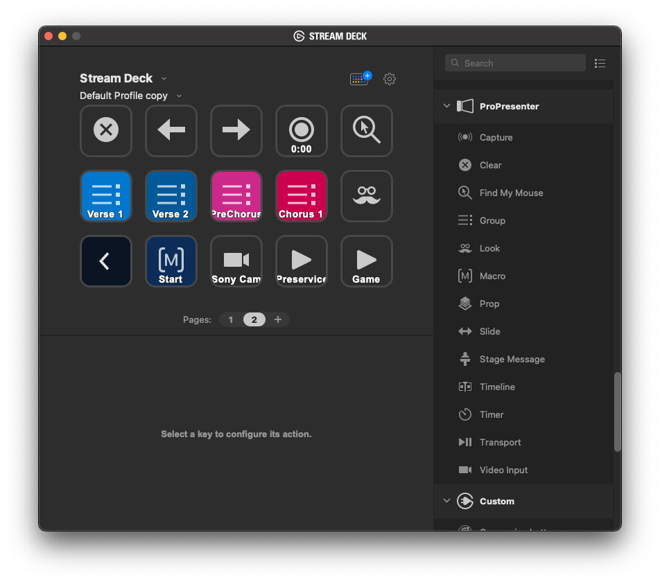Choose the Timer action
This screenshot has height=582, width=660.
point(523,415)
